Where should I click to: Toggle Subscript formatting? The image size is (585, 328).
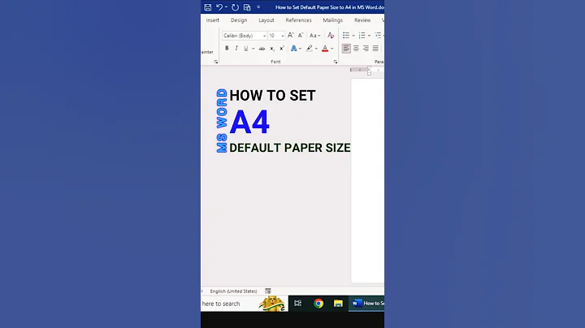point(272,49)
